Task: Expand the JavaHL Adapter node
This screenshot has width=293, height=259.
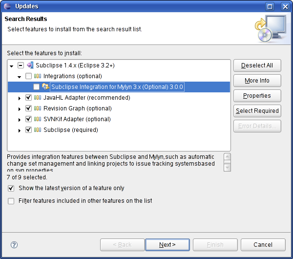Action: (x=19, y=98)
